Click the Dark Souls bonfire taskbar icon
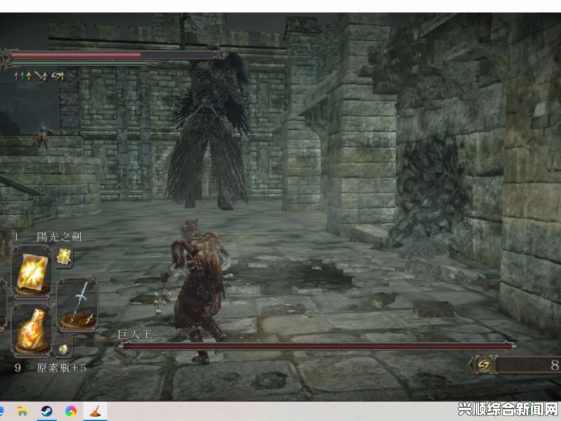The width and height of the screenshot is (561, 421). click(x=95, y=411)
